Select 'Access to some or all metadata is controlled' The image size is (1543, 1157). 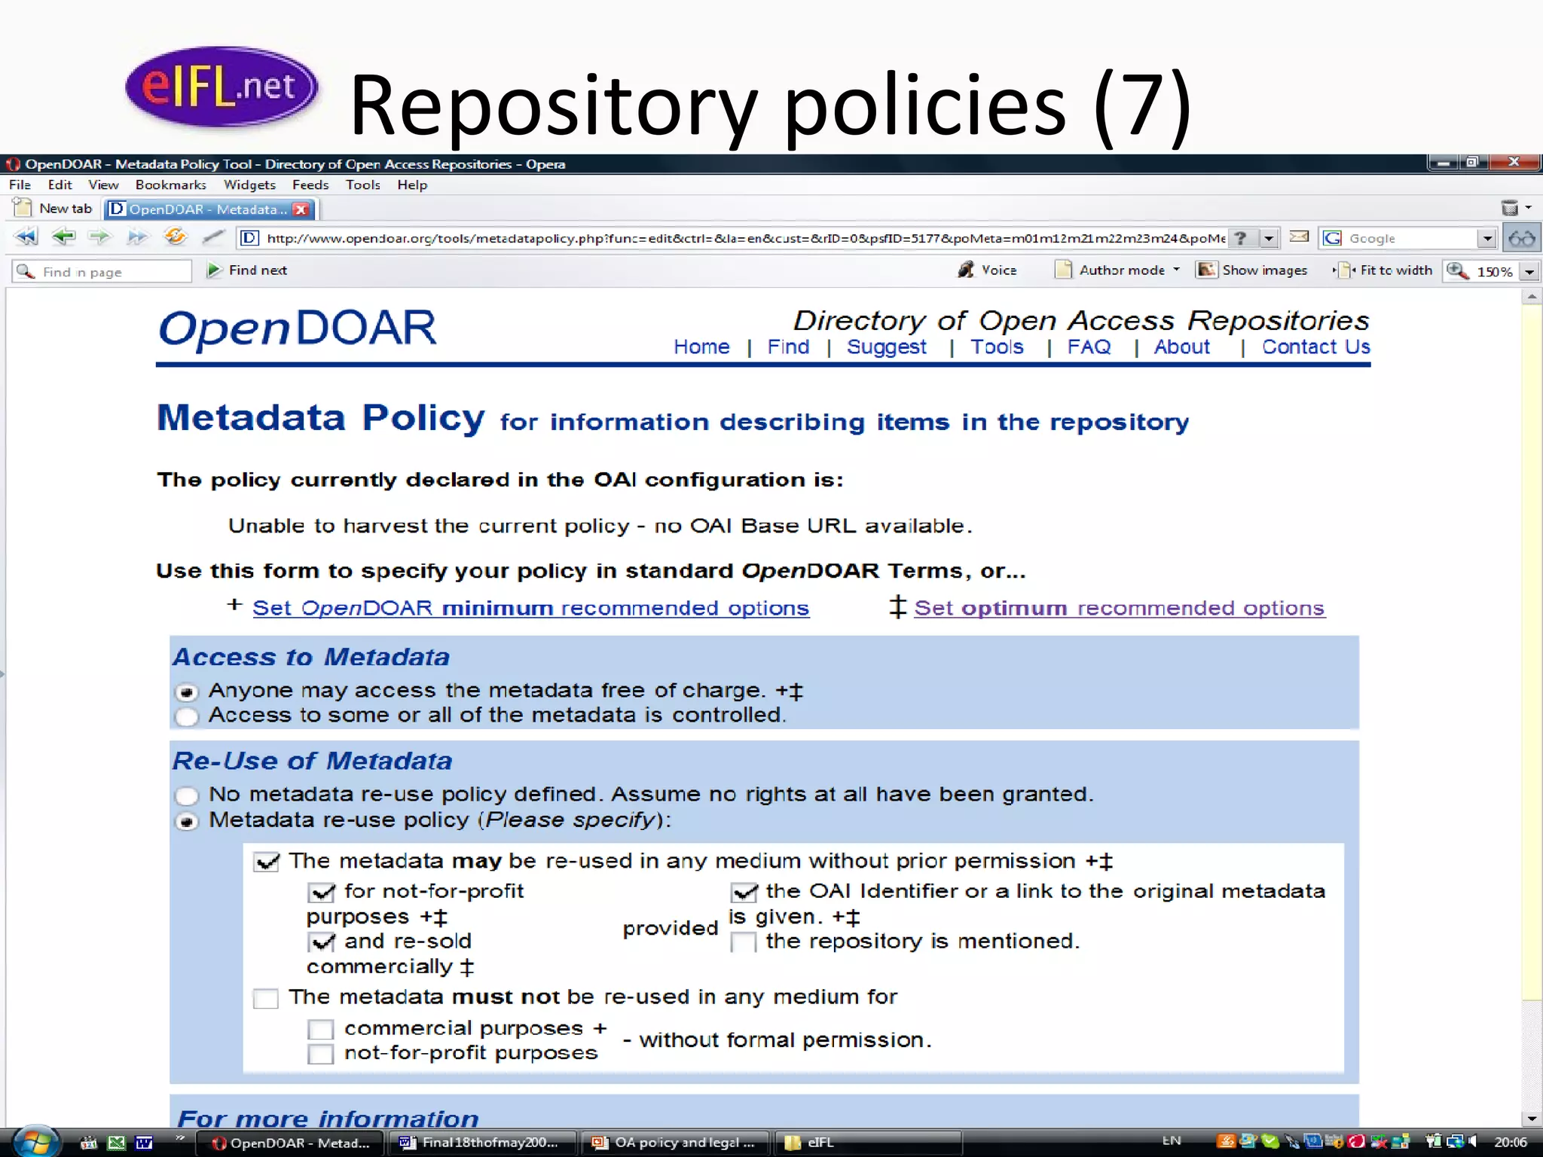tap(187, 716)
